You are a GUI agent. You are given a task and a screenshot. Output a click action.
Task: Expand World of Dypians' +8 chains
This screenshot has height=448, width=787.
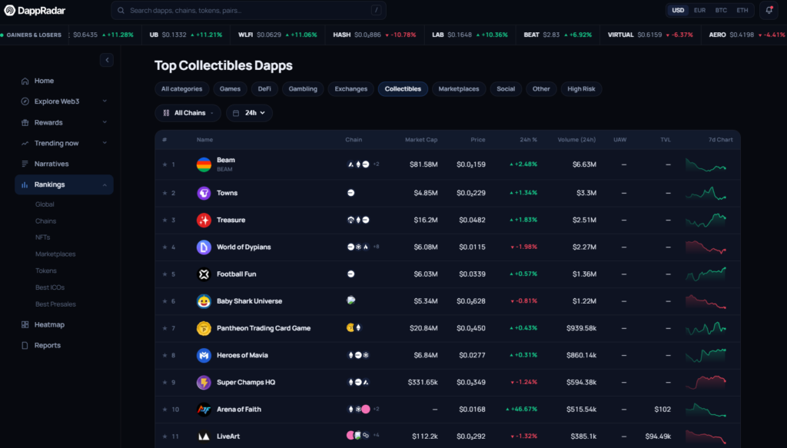click(x=376, y=247)
